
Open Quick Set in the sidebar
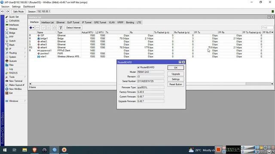click(x=14, y=17)
